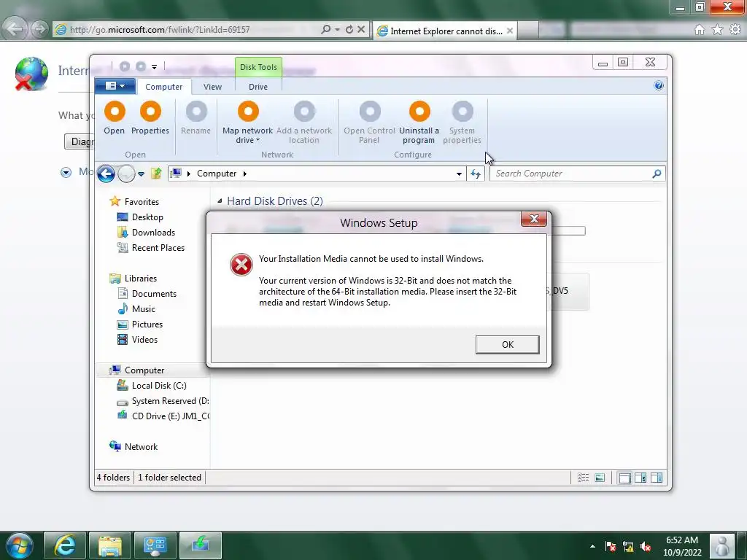Image resolution: width=747 pixels, height=560 pixels.
Task: Click the Properties ribbon icon
Action: [x=150, y=112]
